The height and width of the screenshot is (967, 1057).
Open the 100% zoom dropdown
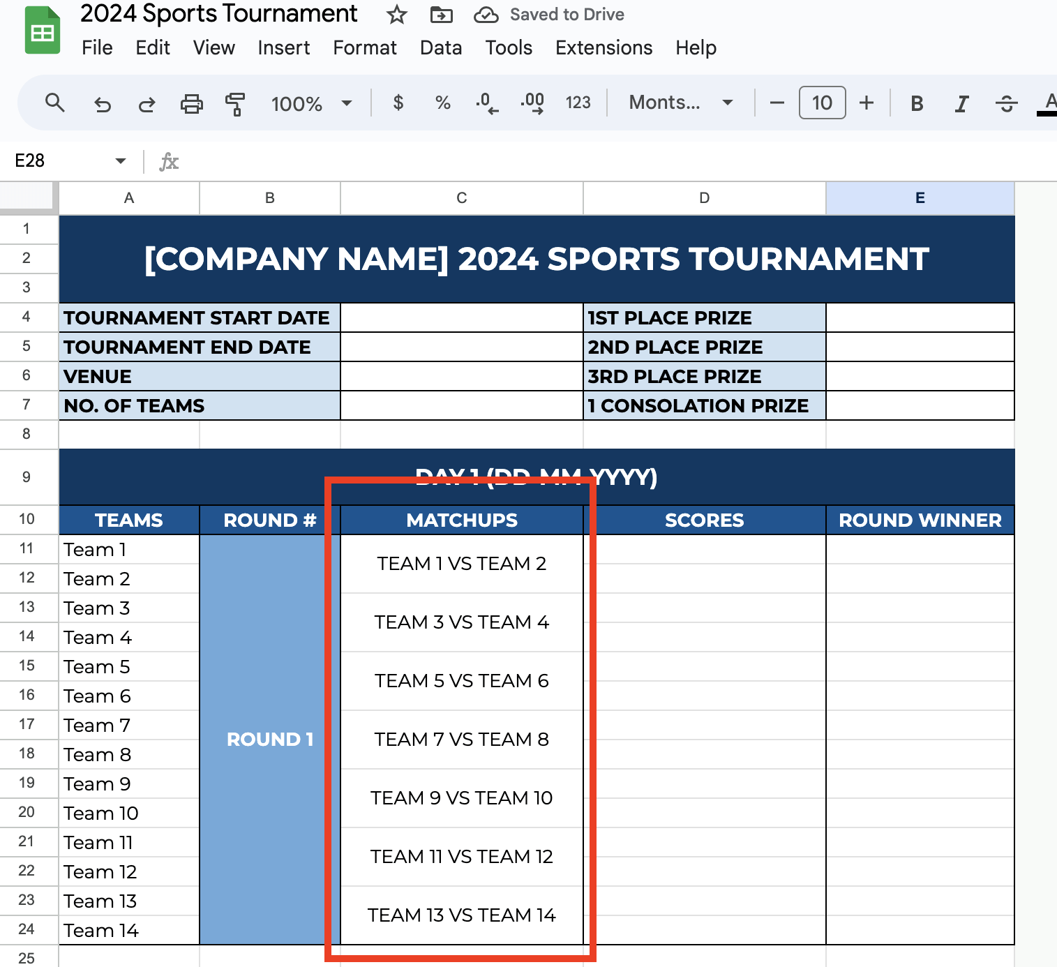311,104
